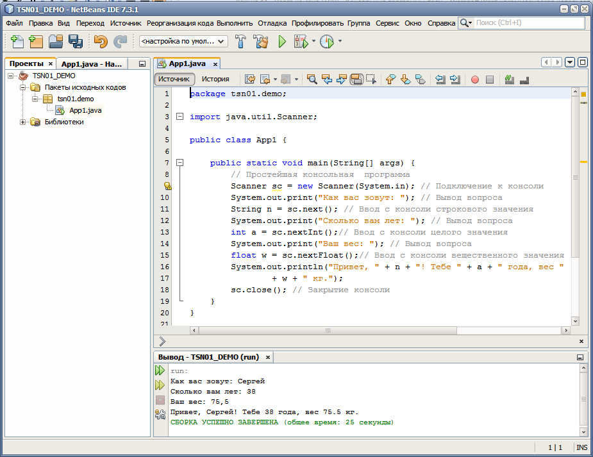Viewport: 593px width, 457px height.
Task: Click the Run Project green arrow
Action: point(282,42)
